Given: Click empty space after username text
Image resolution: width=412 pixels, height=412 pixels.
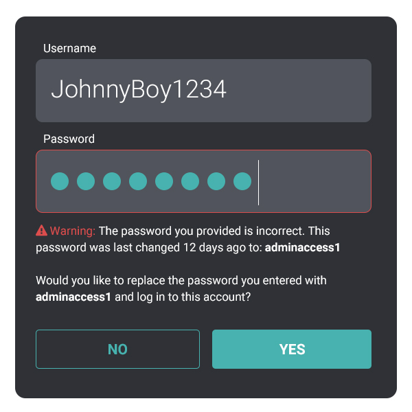Looking at the screenshot, I should [298, 91].
